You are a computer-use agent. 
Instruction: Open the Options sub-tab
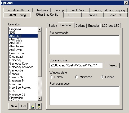[x=80, y=26]
